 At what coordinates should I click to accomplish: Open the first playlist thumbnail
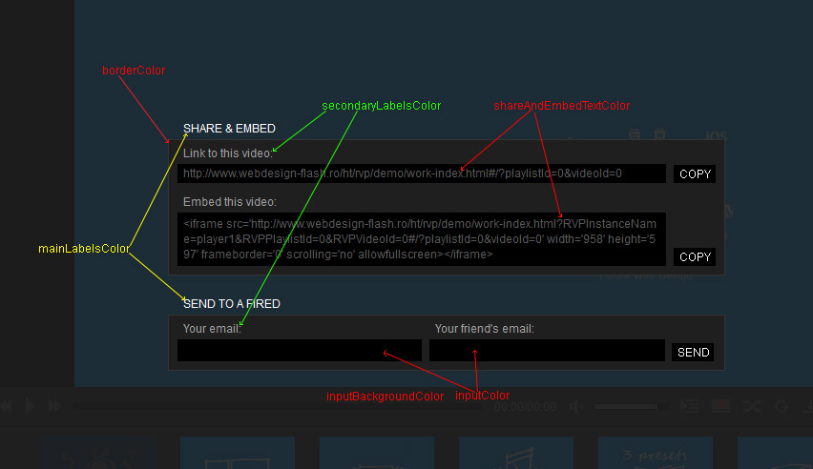point(98,454)
